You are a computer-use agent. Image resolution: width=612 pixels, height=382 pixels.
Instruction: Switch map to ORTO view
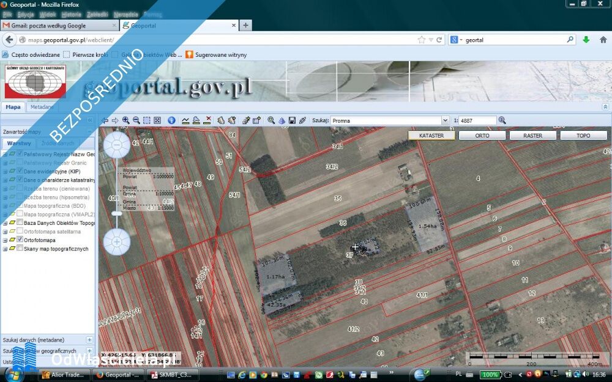pyautogui.click(x=482, y=135)
